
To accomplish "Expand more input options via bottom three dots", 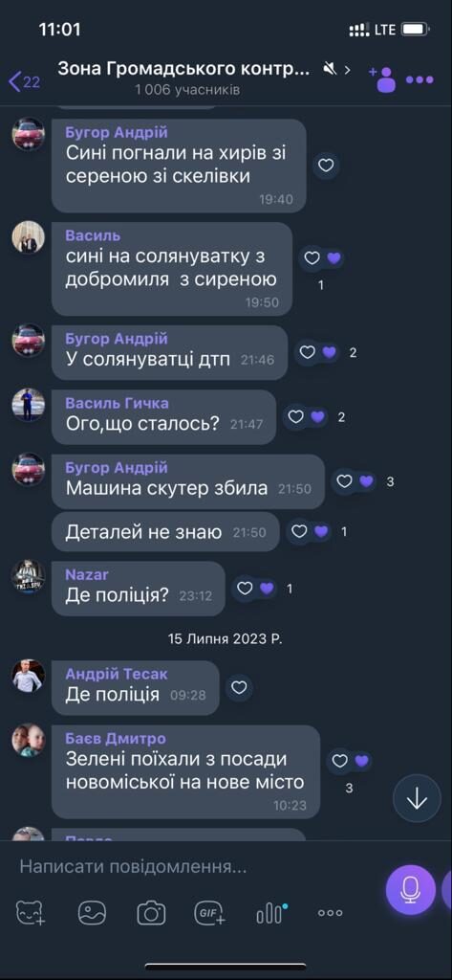I will tap(331, 913).
